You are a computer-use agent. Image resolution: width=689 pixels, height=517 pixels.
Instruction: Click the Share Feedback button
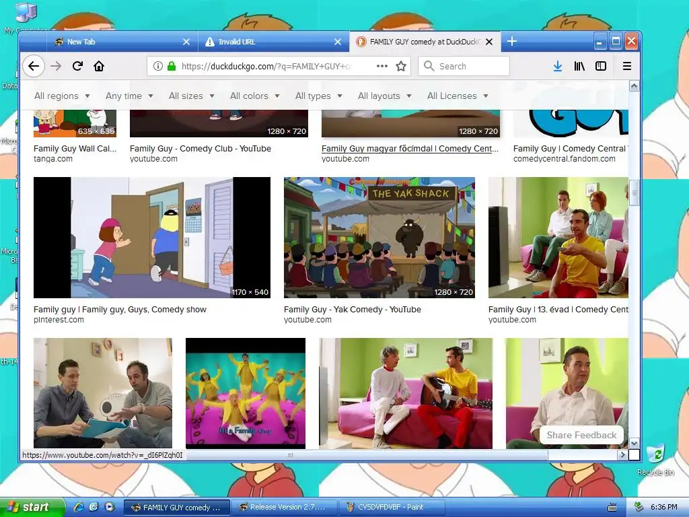coord(581,436)
